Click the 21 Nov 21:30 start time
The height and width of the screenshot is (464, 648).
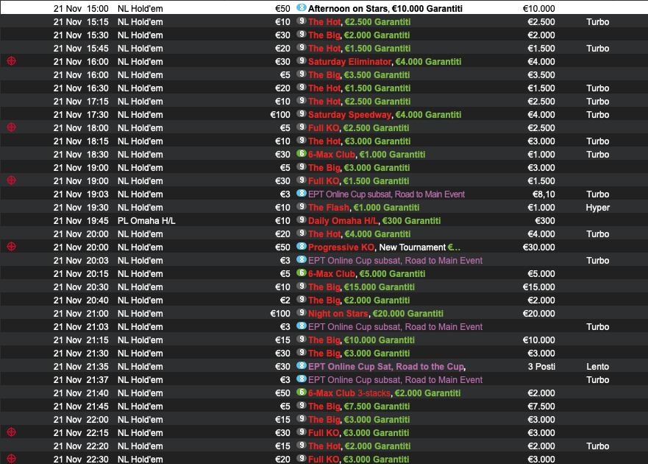pos(81,353)
